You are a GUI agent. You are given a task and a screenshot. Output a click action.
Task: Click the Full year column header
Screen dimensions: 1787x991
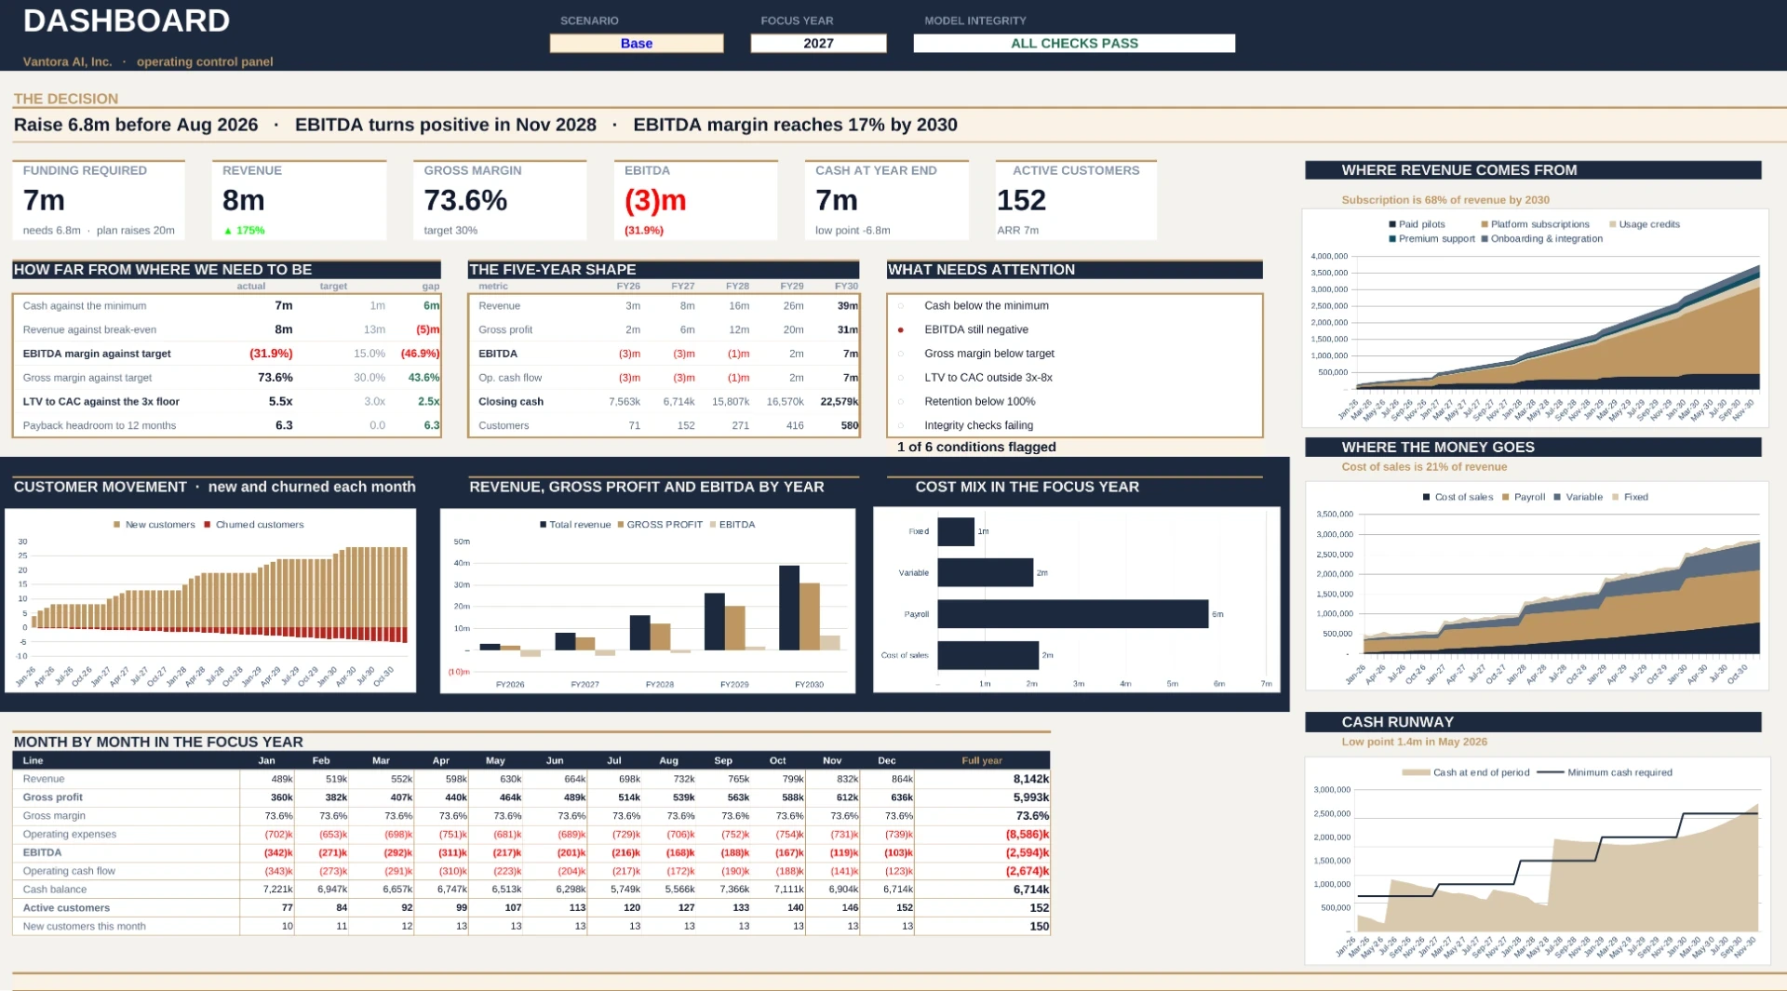(982, 761)
